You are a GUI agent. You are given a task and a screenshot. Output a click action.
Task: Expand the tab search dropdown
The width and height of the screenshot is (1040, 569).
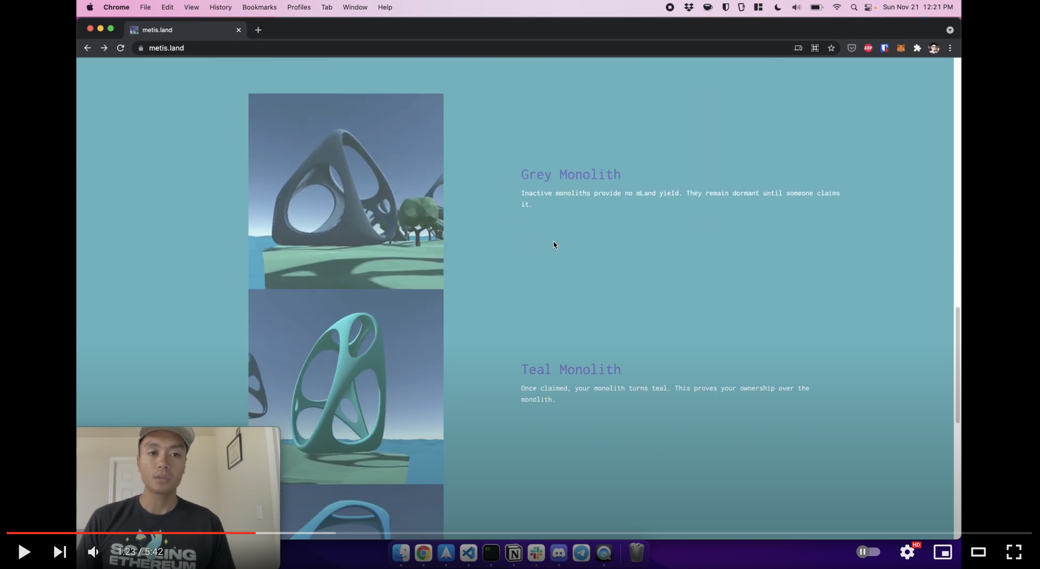tap(950, 30)
